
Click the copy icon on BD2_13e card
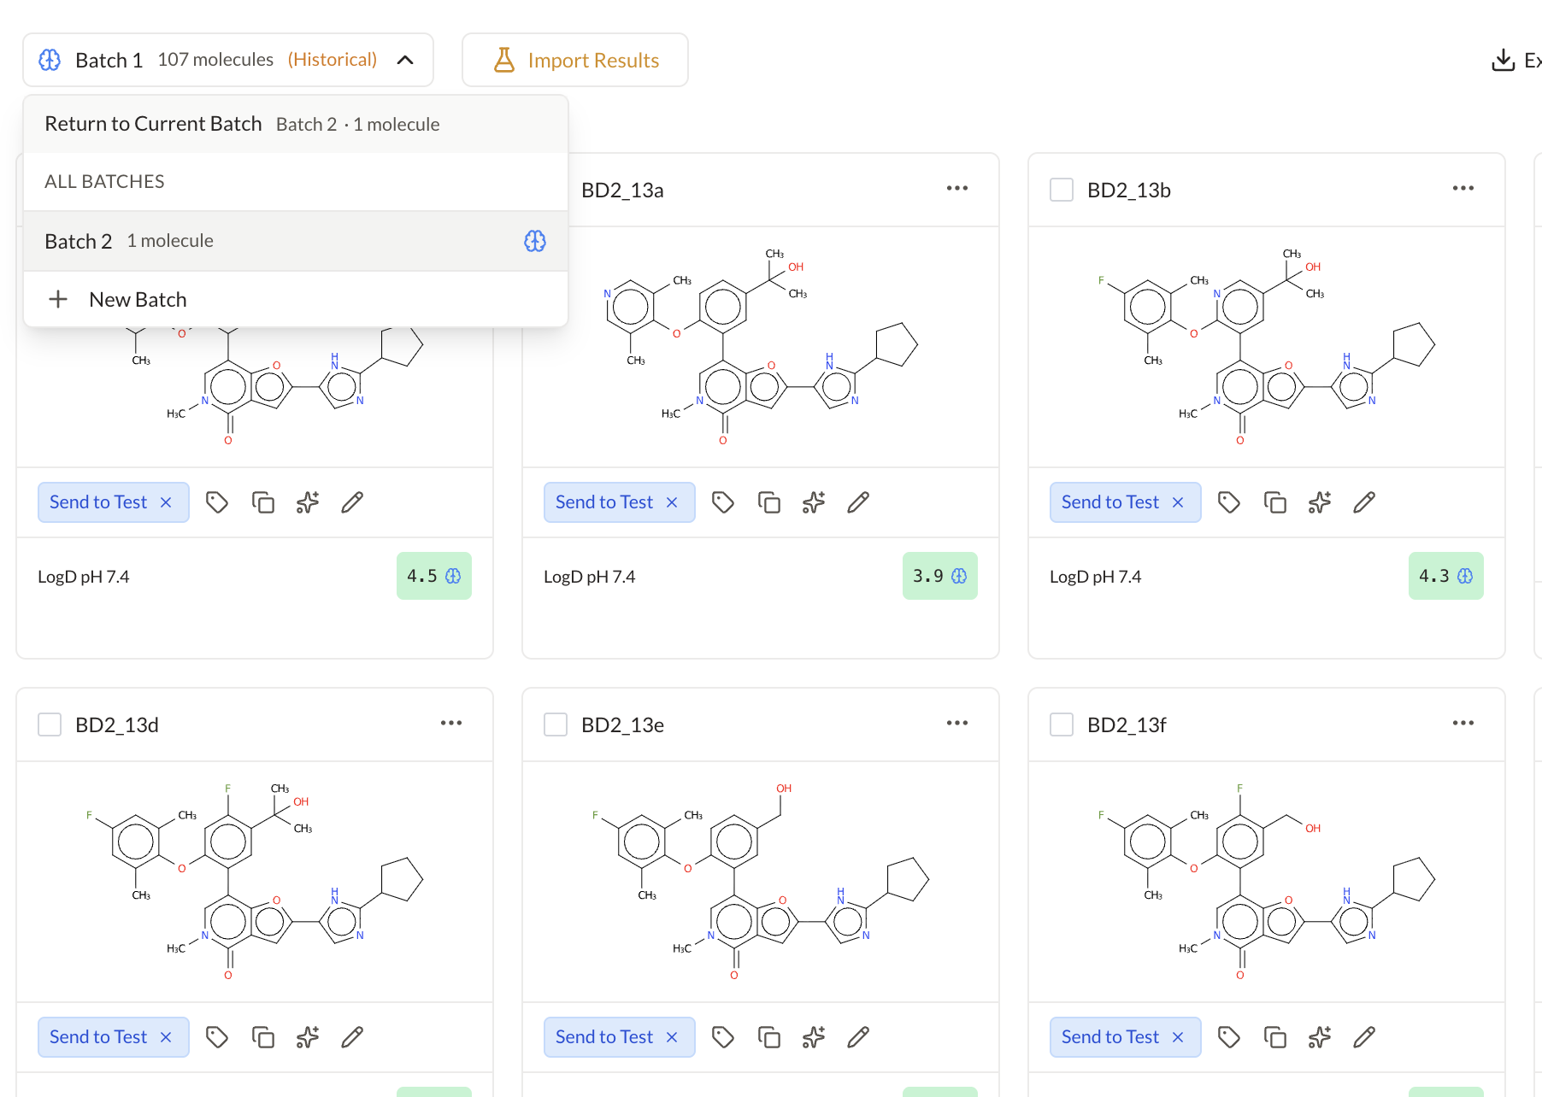pyautogui.click(x=769, y=1037)
